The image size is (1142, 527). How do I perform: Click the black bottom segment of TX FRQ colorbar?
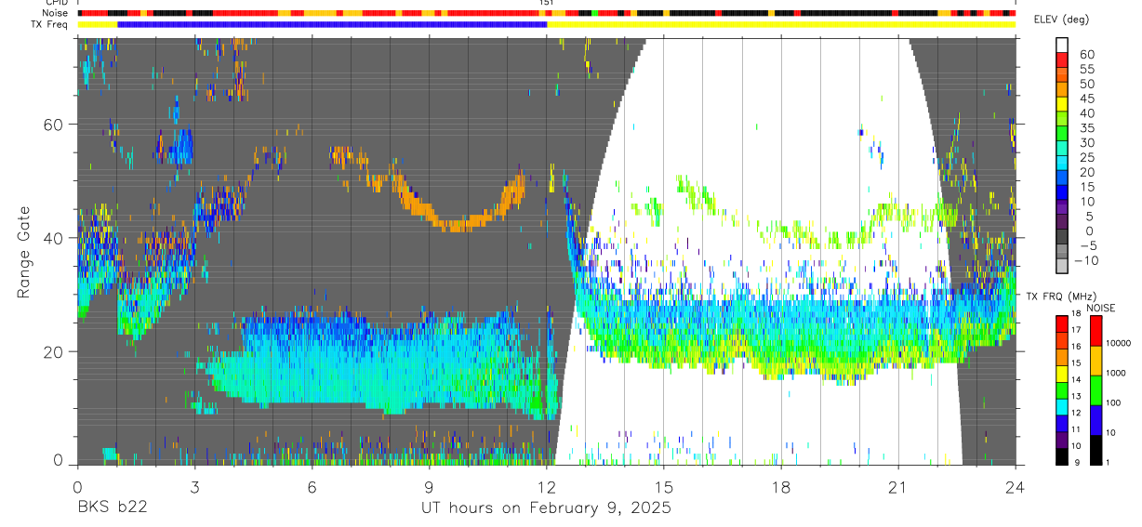[x=1062, y=456]
